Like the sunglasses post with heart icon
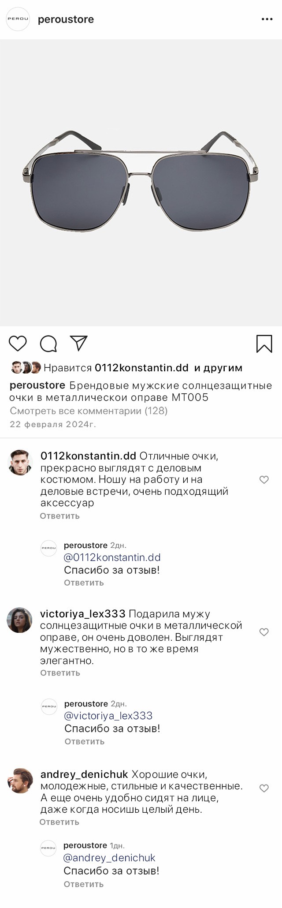The height and width of the screenshot is (908, 282). coord(18,344)
